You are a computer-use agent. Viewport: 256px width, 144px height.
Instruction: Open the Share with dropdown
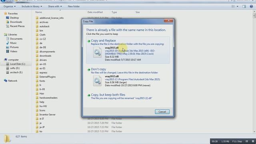[x=55, y=6]
